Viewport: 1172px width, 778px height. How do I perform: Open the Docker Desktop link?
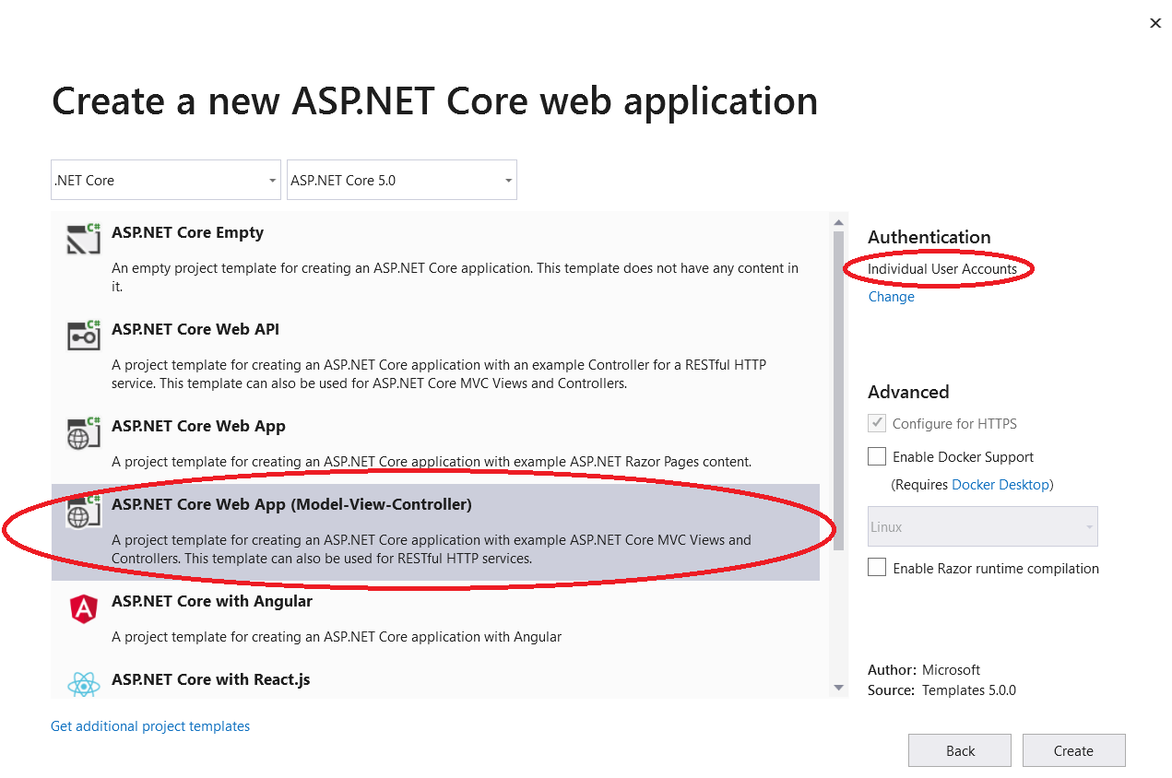[x=1000, y=484]
